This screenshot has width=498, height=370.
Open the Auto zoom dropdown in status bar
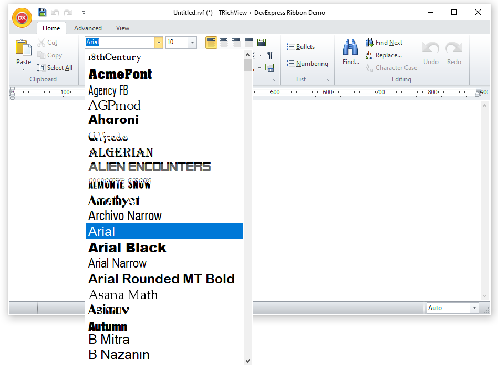(474, 307)
